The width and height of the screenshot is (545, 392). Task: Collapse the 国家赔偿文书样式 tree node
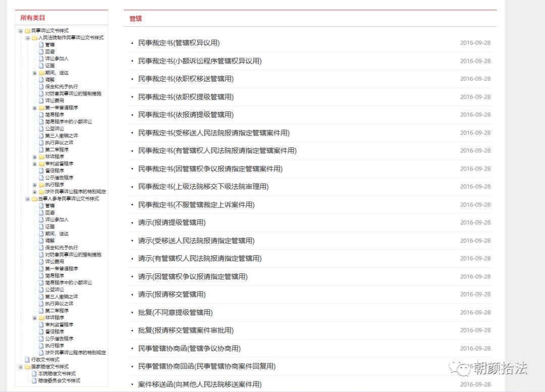pyautogui.click(x=21, y=367)
